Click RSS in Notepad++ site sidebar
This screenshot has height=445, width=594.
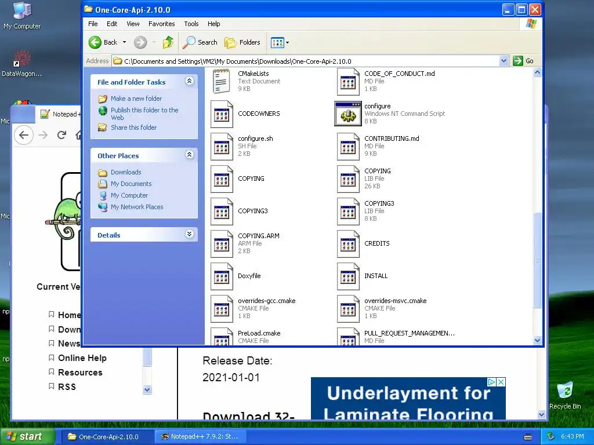(67, 386)
